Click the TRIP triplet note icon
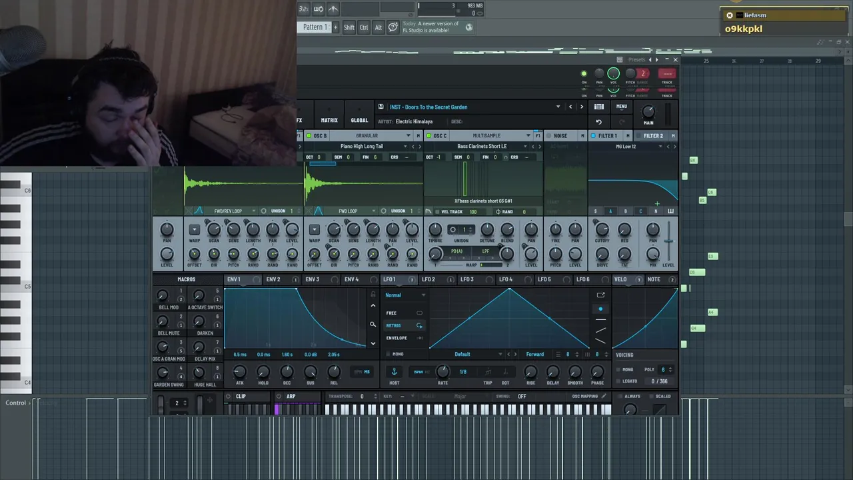This screenshot has height=480, width=853. (x=488, y=373)
